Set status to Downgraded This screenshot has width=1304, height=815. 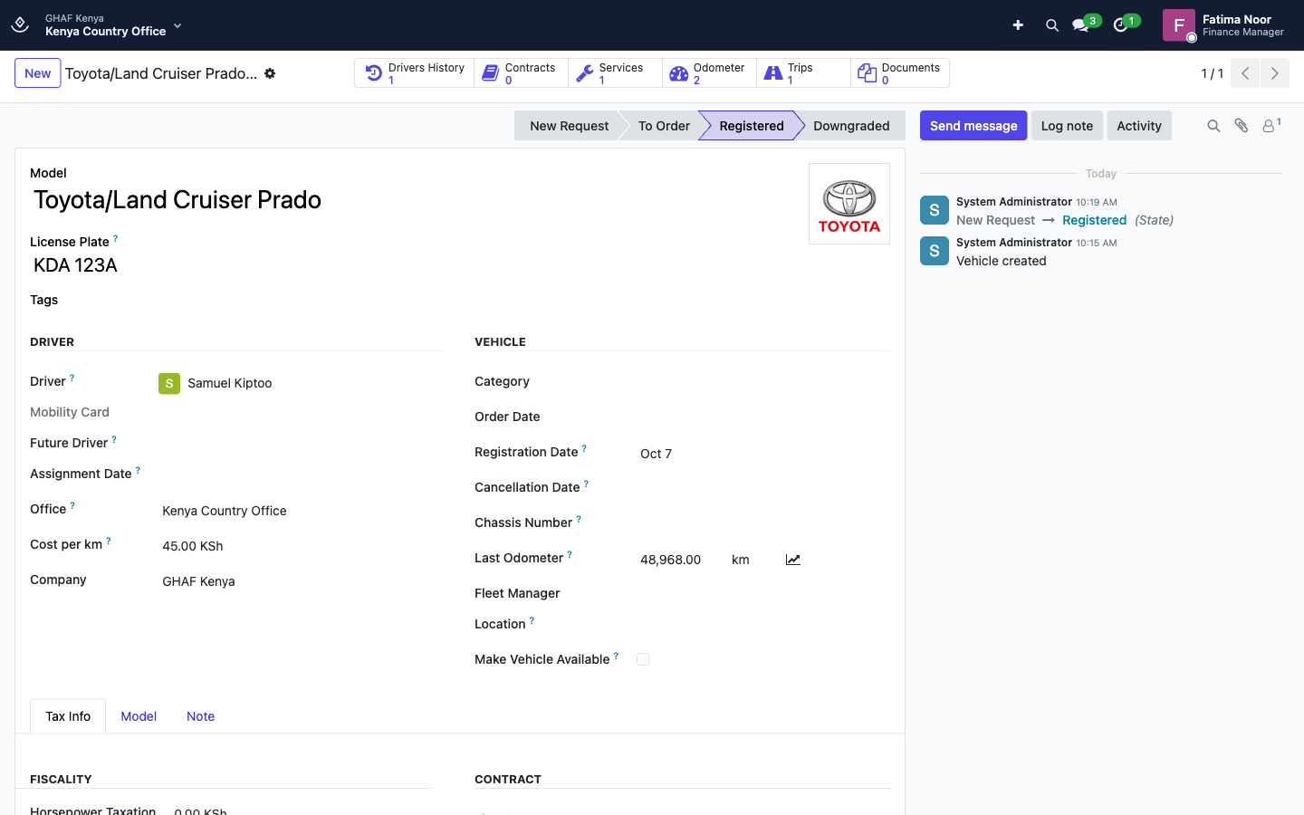coord(851,126)
